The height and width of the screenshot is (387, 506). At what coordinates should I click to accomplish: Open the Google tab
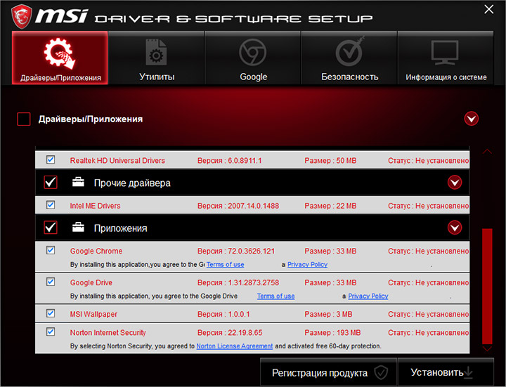(x=253, y=58)
